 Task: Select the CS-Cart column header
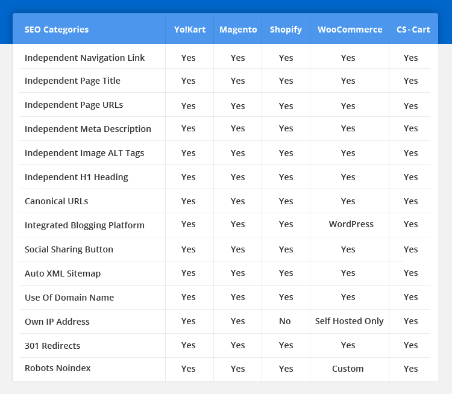413,30
